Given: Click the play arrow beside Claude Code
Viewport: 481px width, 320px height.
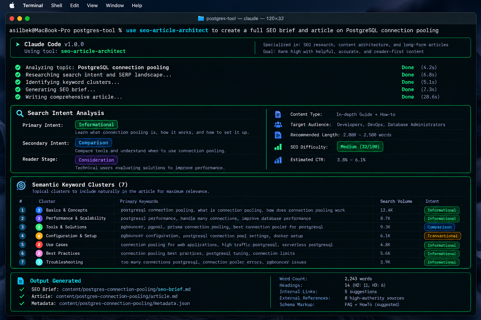Looking at the screenshot, I should 18,44.
